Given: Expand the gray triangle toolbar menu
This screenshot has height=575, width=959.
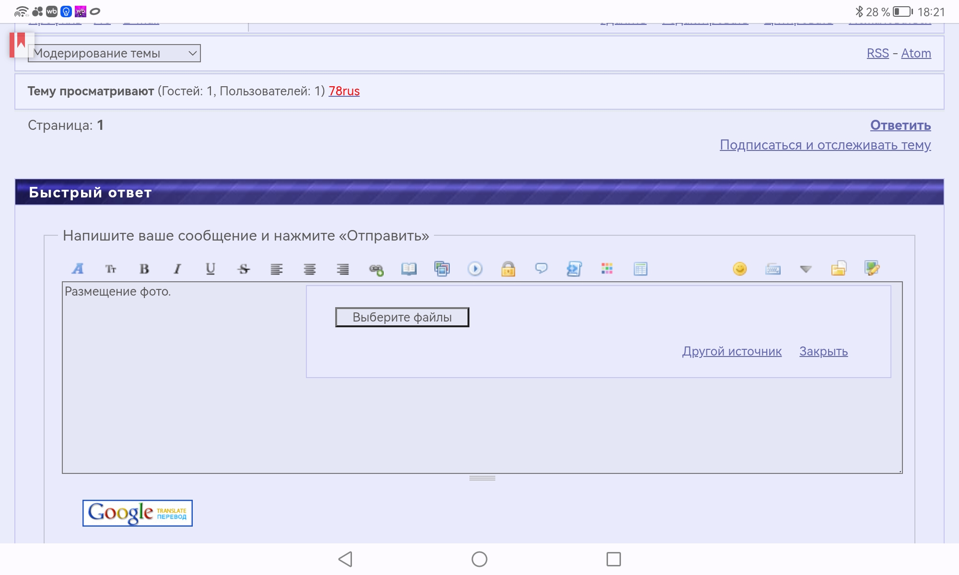Looking at the screenshot, I should point(806,269).
